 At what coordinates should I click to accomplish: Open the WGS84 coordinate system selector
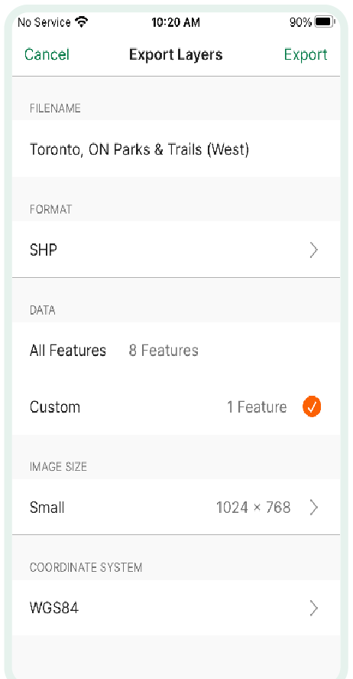[176, 608]
